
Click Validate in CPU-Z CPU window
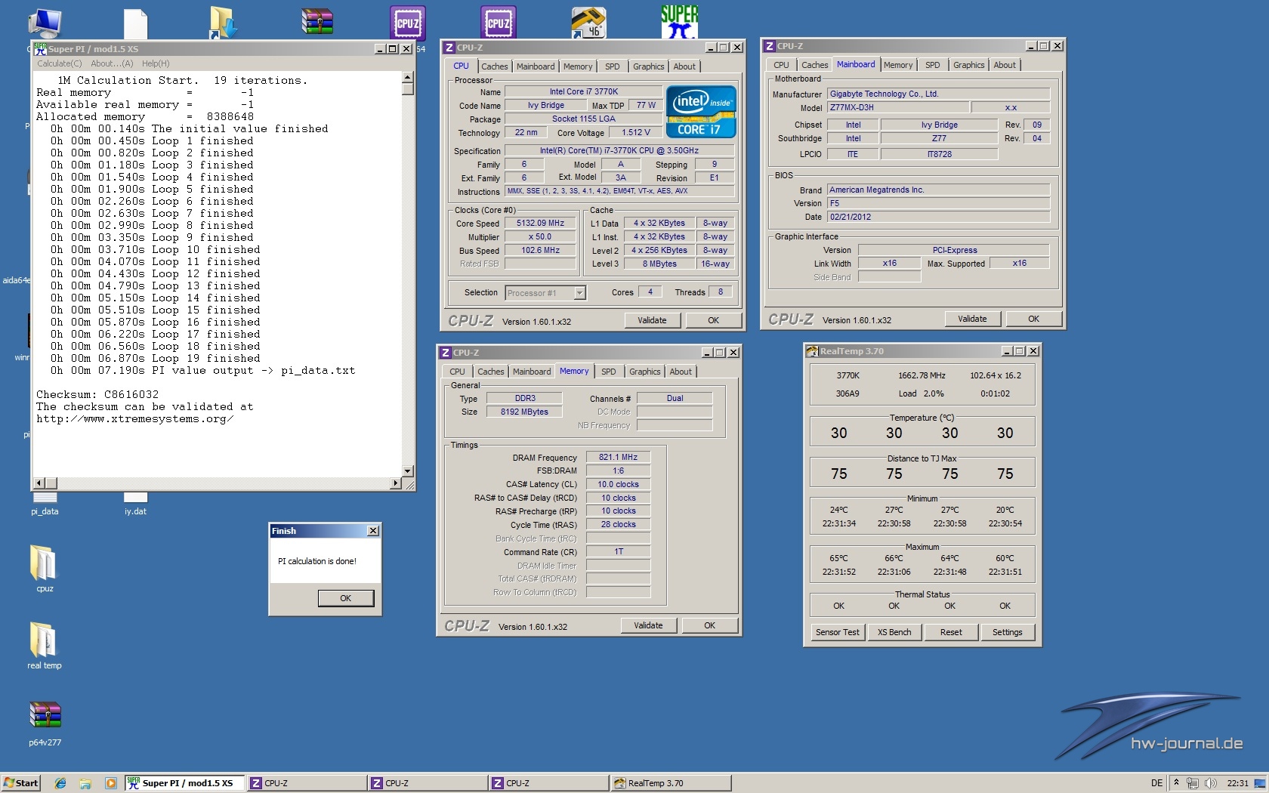[652, 320]
